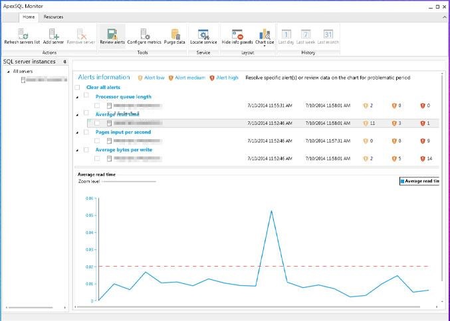This screenshot has height=321, width=450.
Task: Collapse the Average read time group
Action: tap(77, 115)
